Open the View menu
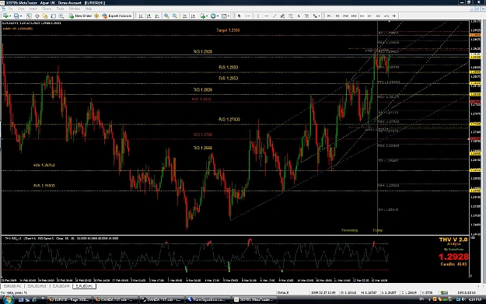Screen dimensions: 486x304 click(x=21, y=9)
